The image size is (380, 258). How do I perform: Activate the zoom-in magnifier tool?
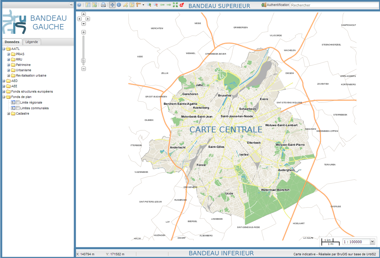click(x=149, y=5)
